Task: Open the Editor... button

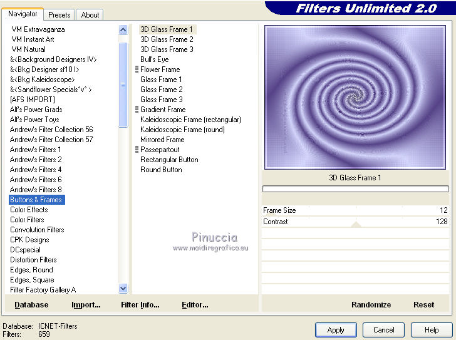Action: coord(195,304)
